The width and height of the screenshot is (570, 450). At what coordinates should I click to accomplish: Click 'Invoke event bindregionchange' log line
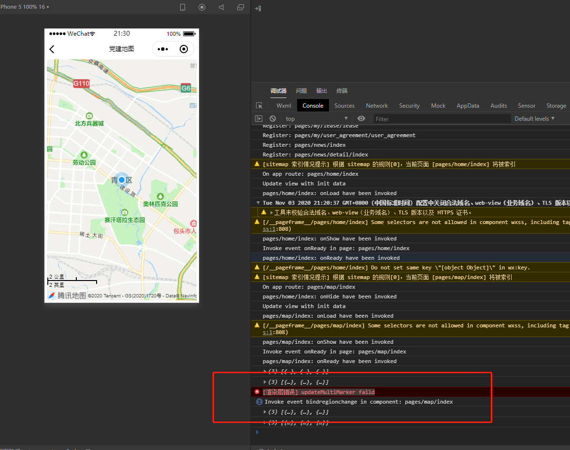358,402
